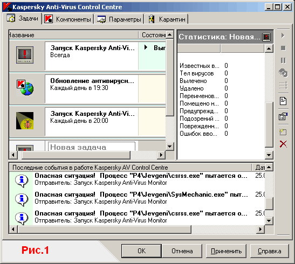
Task: Click the refresh/restart task toolbar icon
Action: pos(283,73)
